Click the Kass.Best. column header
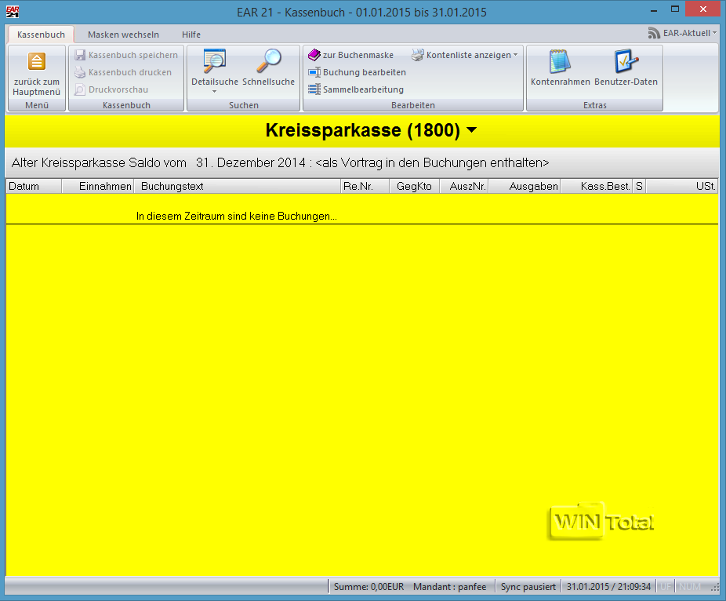This screenshot has height=601, width=726. (597, 186)
